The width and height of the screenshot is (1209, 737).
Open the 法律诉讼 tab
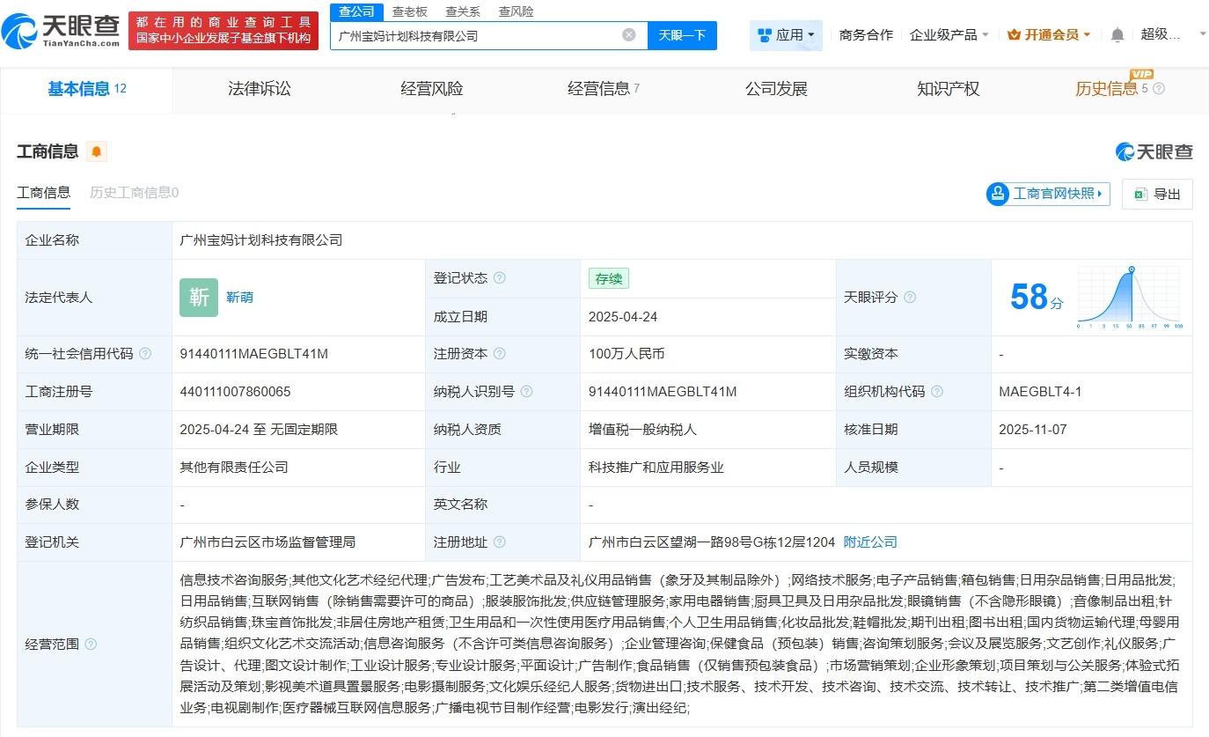[258, 88]
